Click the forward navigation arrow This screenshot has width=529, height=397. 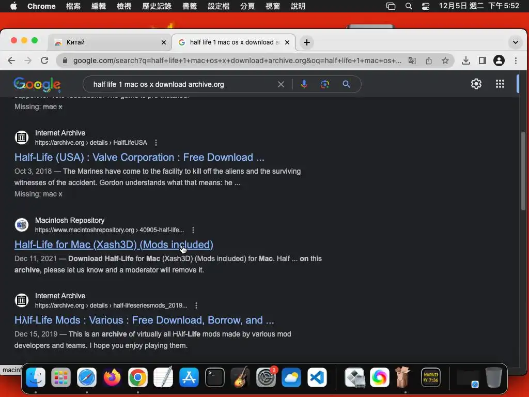tap(28, 60)
